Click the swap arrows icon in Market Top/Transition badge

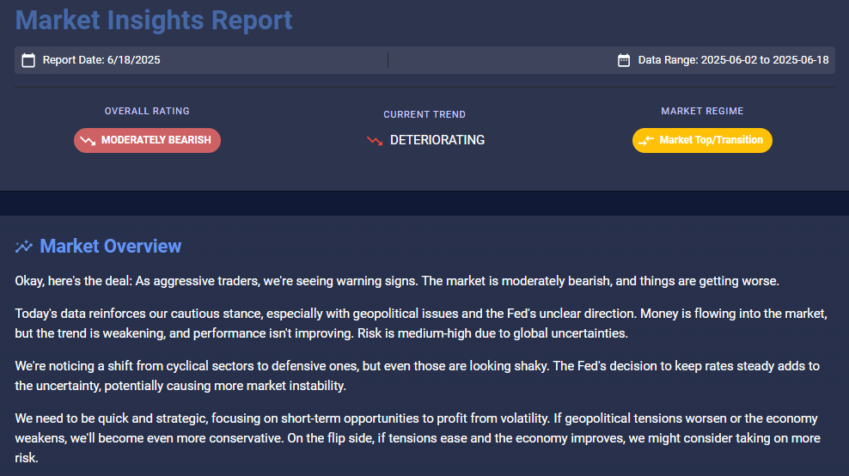coord(646,140)
